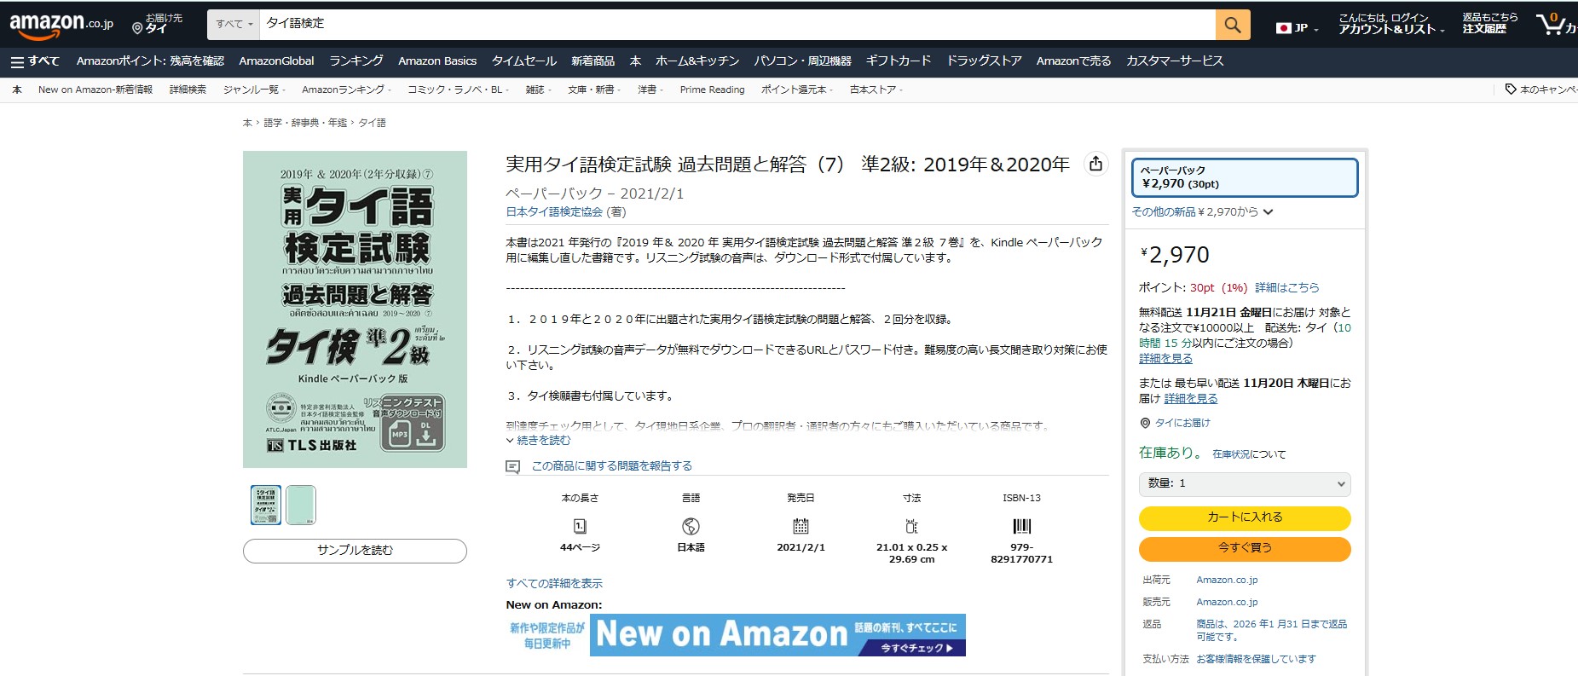
Task: Click the orange search magnifier button
Action: [1232, 25]
